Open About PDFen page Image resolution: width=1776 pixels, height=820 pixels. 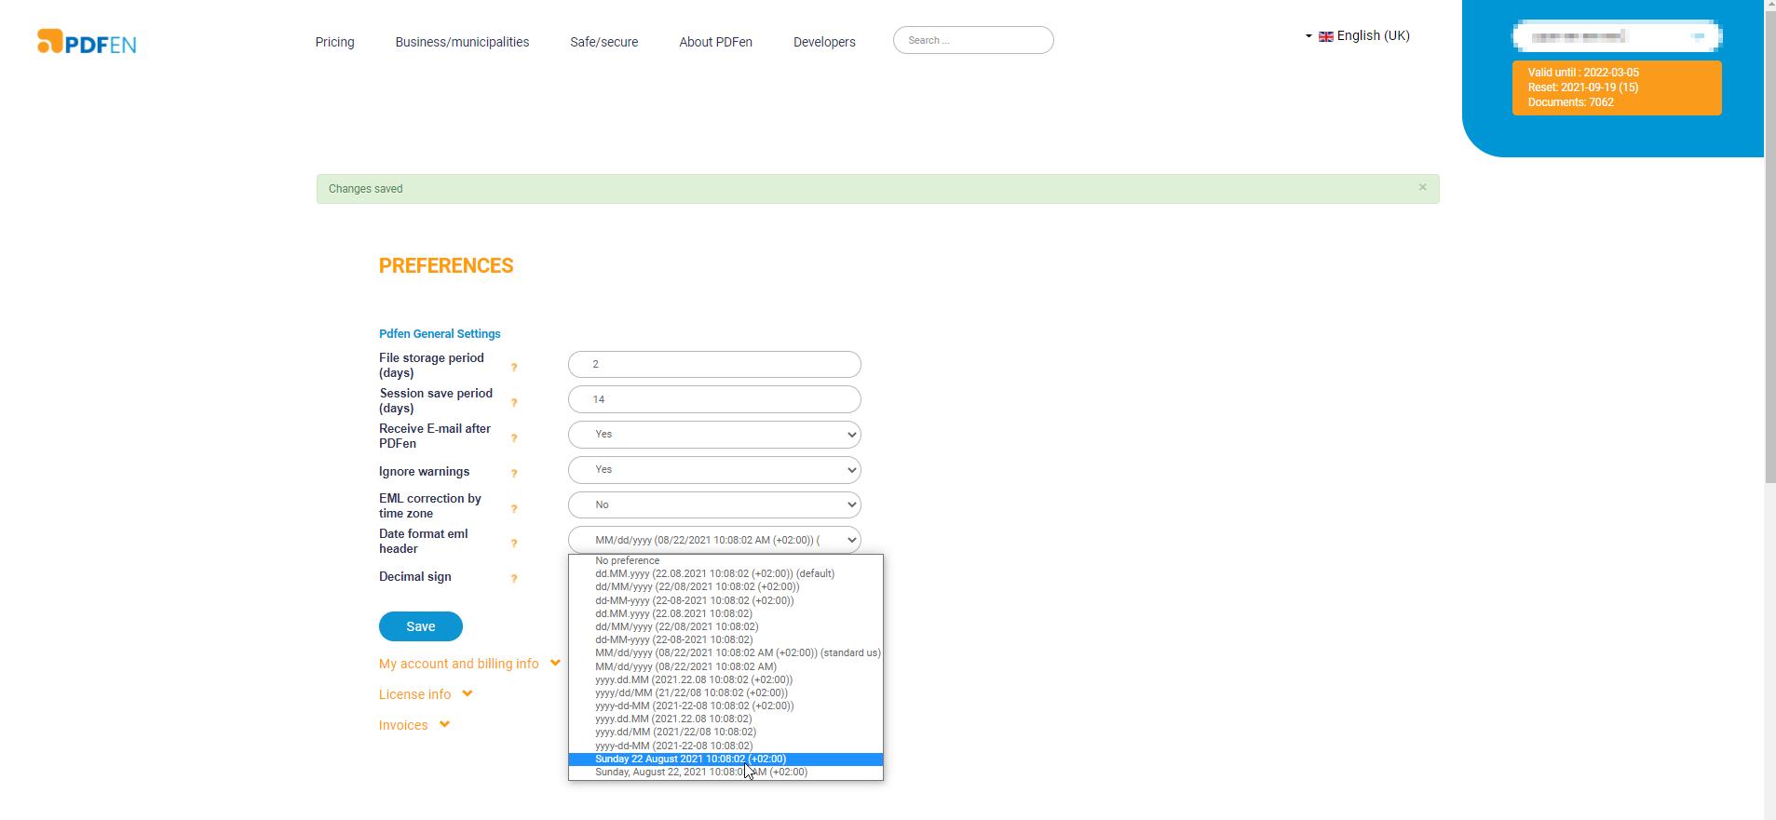715,42
